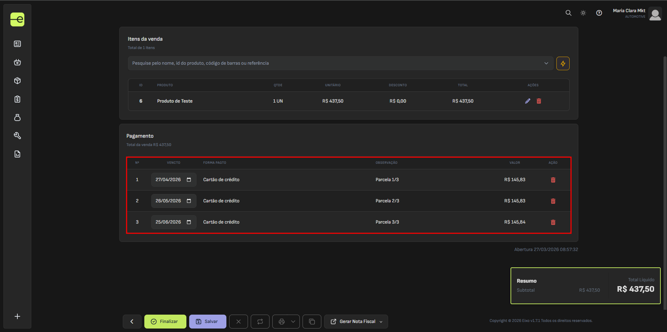
Task: Open date picker for 27/04/2026 due date
Action: 189,180
